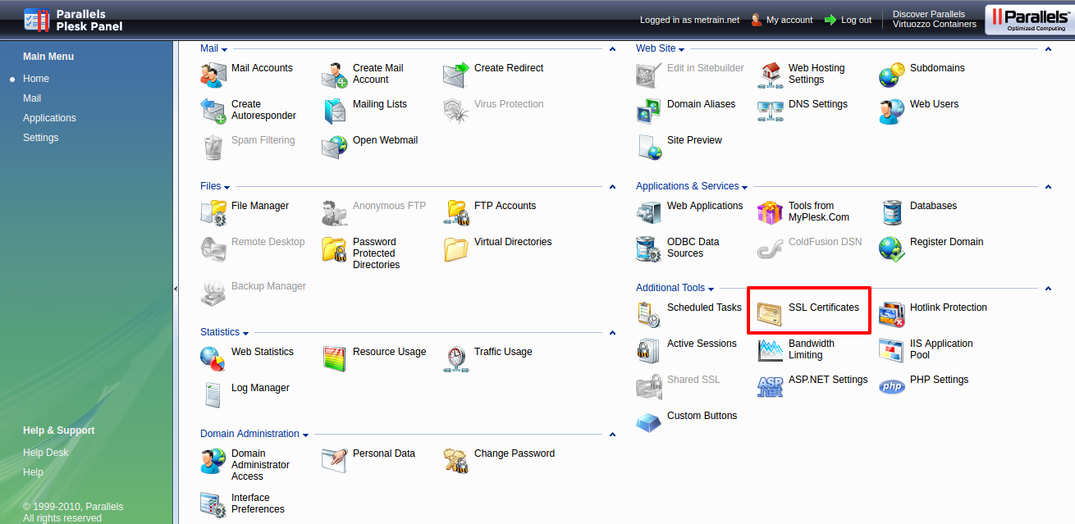Image resolution: width=1075 pixels, height=524 pixels.
Task: Click the DNS Settings icon
Action: [x=770, y=111]
